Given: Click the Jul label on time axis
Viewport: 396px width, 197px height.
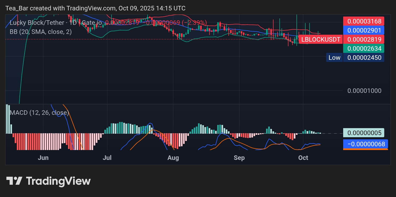Looking at the screenshot, I should pos(107,158).
